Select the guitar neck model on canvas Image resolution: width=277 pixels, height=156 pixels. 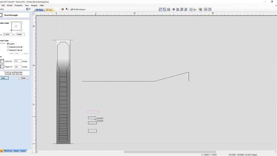pos(63,92)
